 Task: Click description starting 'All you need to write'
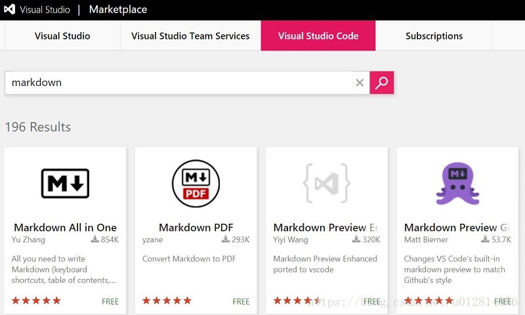click(64, 270)
